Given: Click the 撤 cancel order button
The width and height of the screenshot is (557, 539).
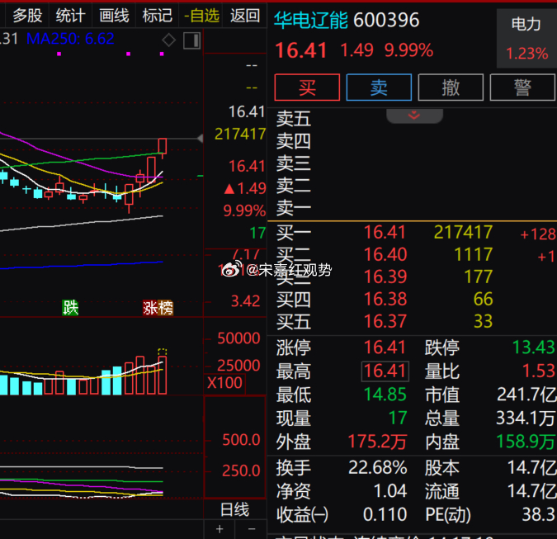Looking at the screenshot, I should (451, 87).
